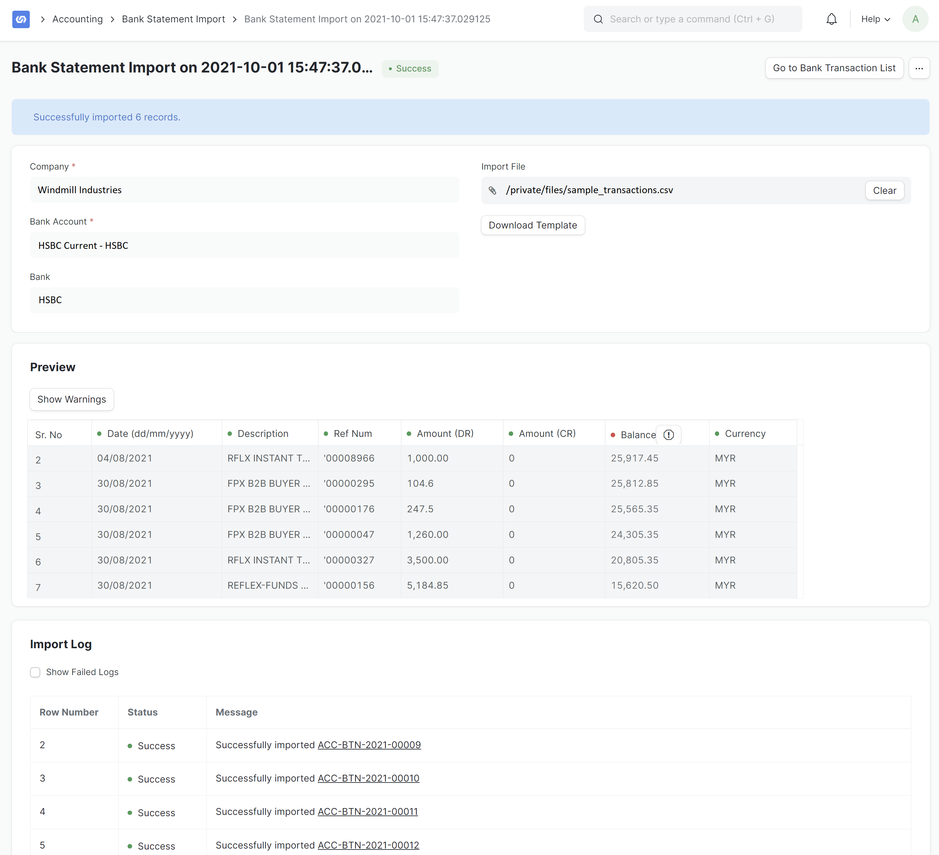Viewport: 939px width, 855px height.
Task: Go to Accounting breadcrumb
Action: 77,19
